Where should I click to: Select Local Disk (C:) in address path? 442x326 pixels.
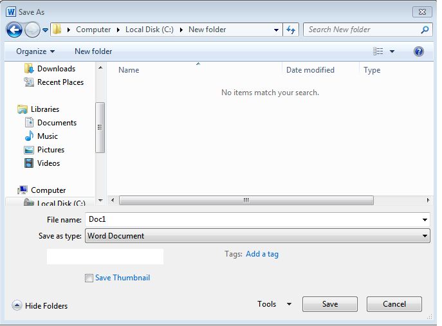click(149, 30)
